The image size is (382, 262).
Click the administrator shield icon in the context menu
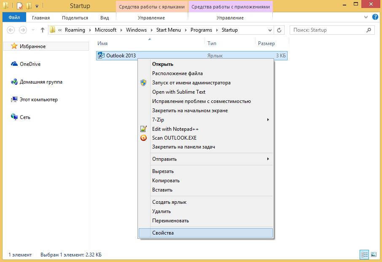143,83
